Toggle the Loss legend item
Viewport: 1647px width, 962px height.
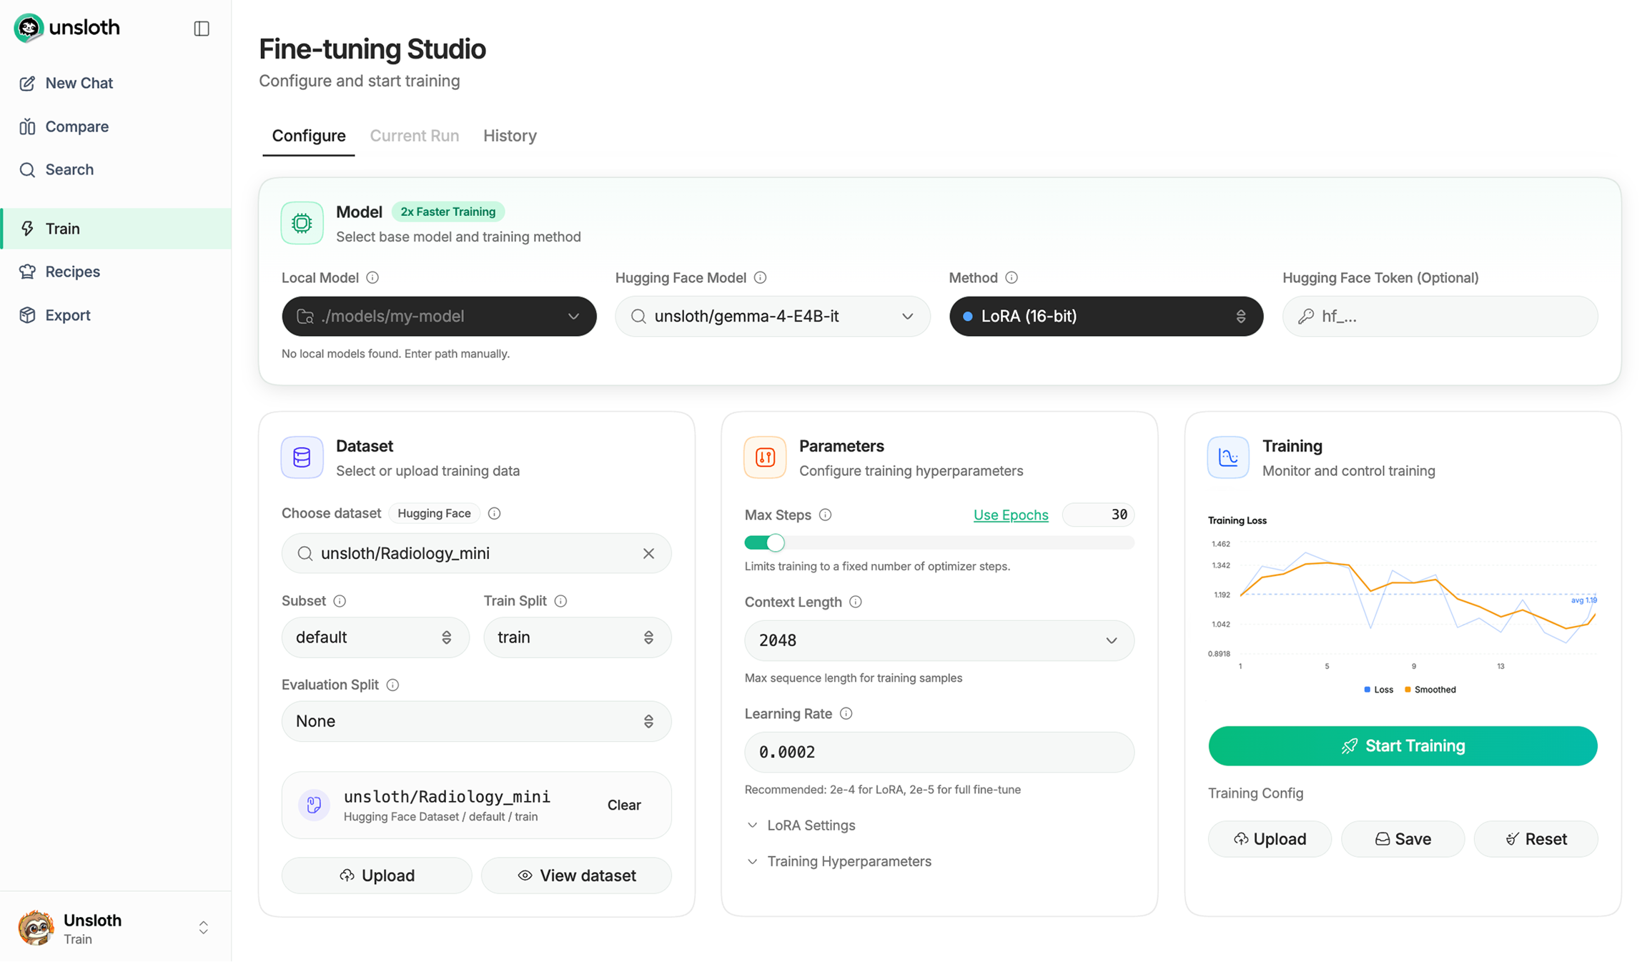1378,690
